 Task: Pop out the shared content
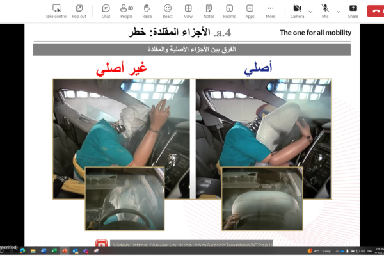(79, 10)
